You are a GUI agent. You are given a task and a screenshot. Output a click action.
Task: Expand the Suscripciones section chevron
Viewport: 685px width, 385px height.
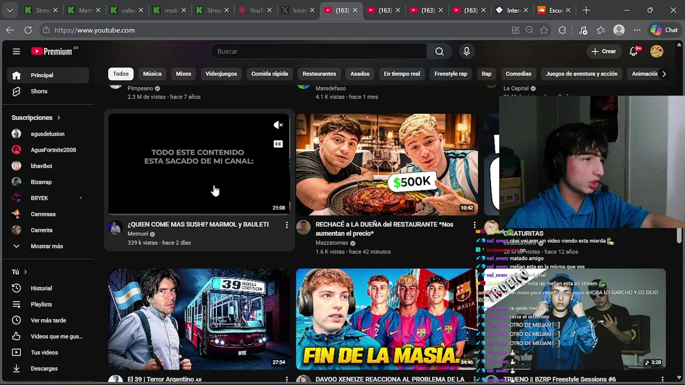point(58,118)
